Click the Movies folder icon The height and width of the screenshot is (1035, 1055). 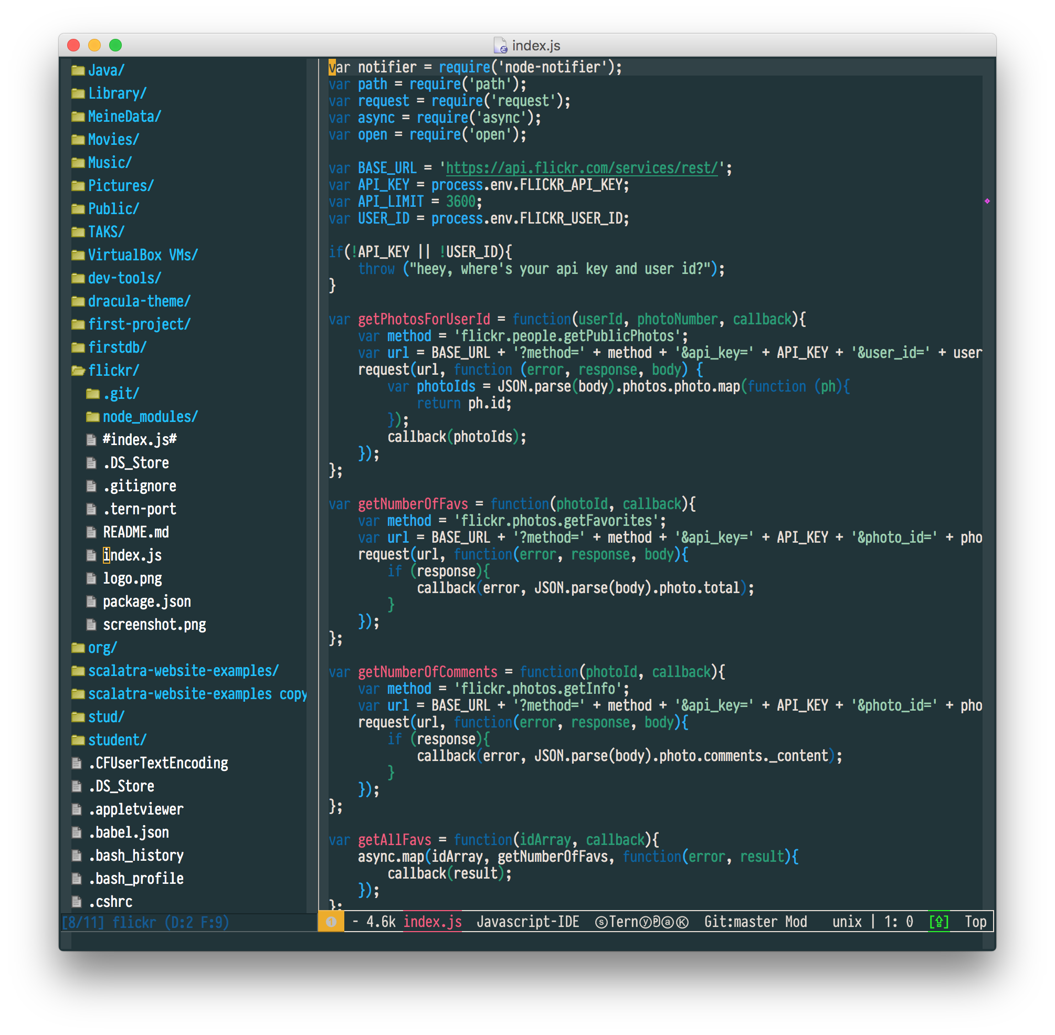tap(78, 140)
